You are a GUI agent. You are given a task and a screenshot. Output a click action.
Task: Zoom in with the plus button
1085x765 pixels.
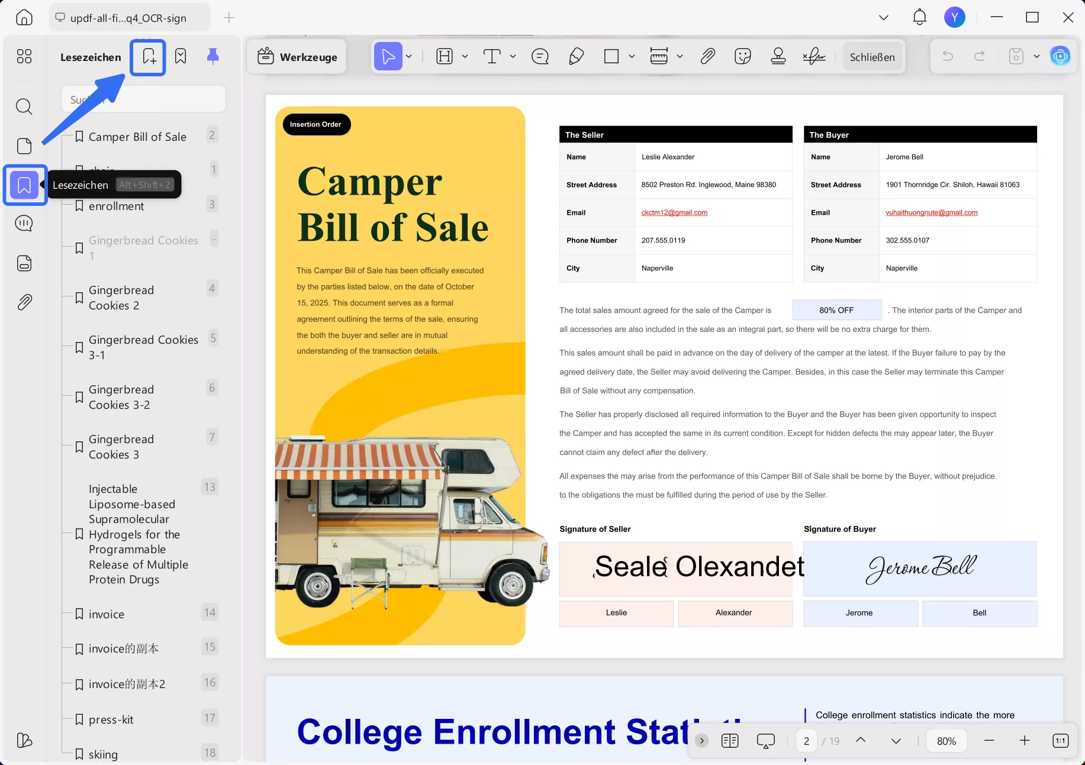1025,741
